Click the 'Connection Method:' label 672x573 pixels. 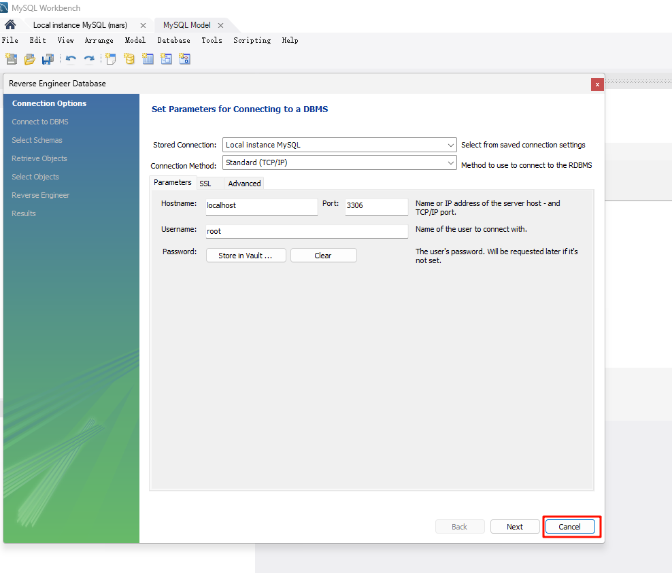pyautogui.click(x=184, y=166)
